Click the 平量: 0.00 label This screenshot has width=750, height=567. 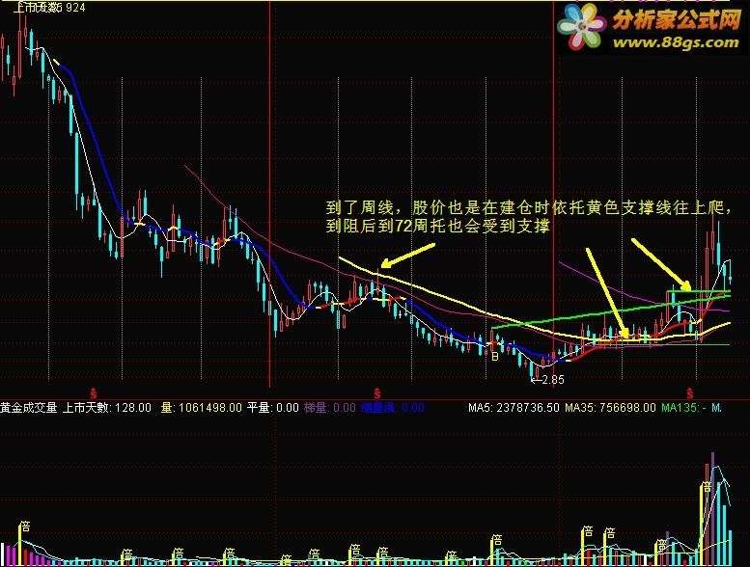(x=272, y=408)
